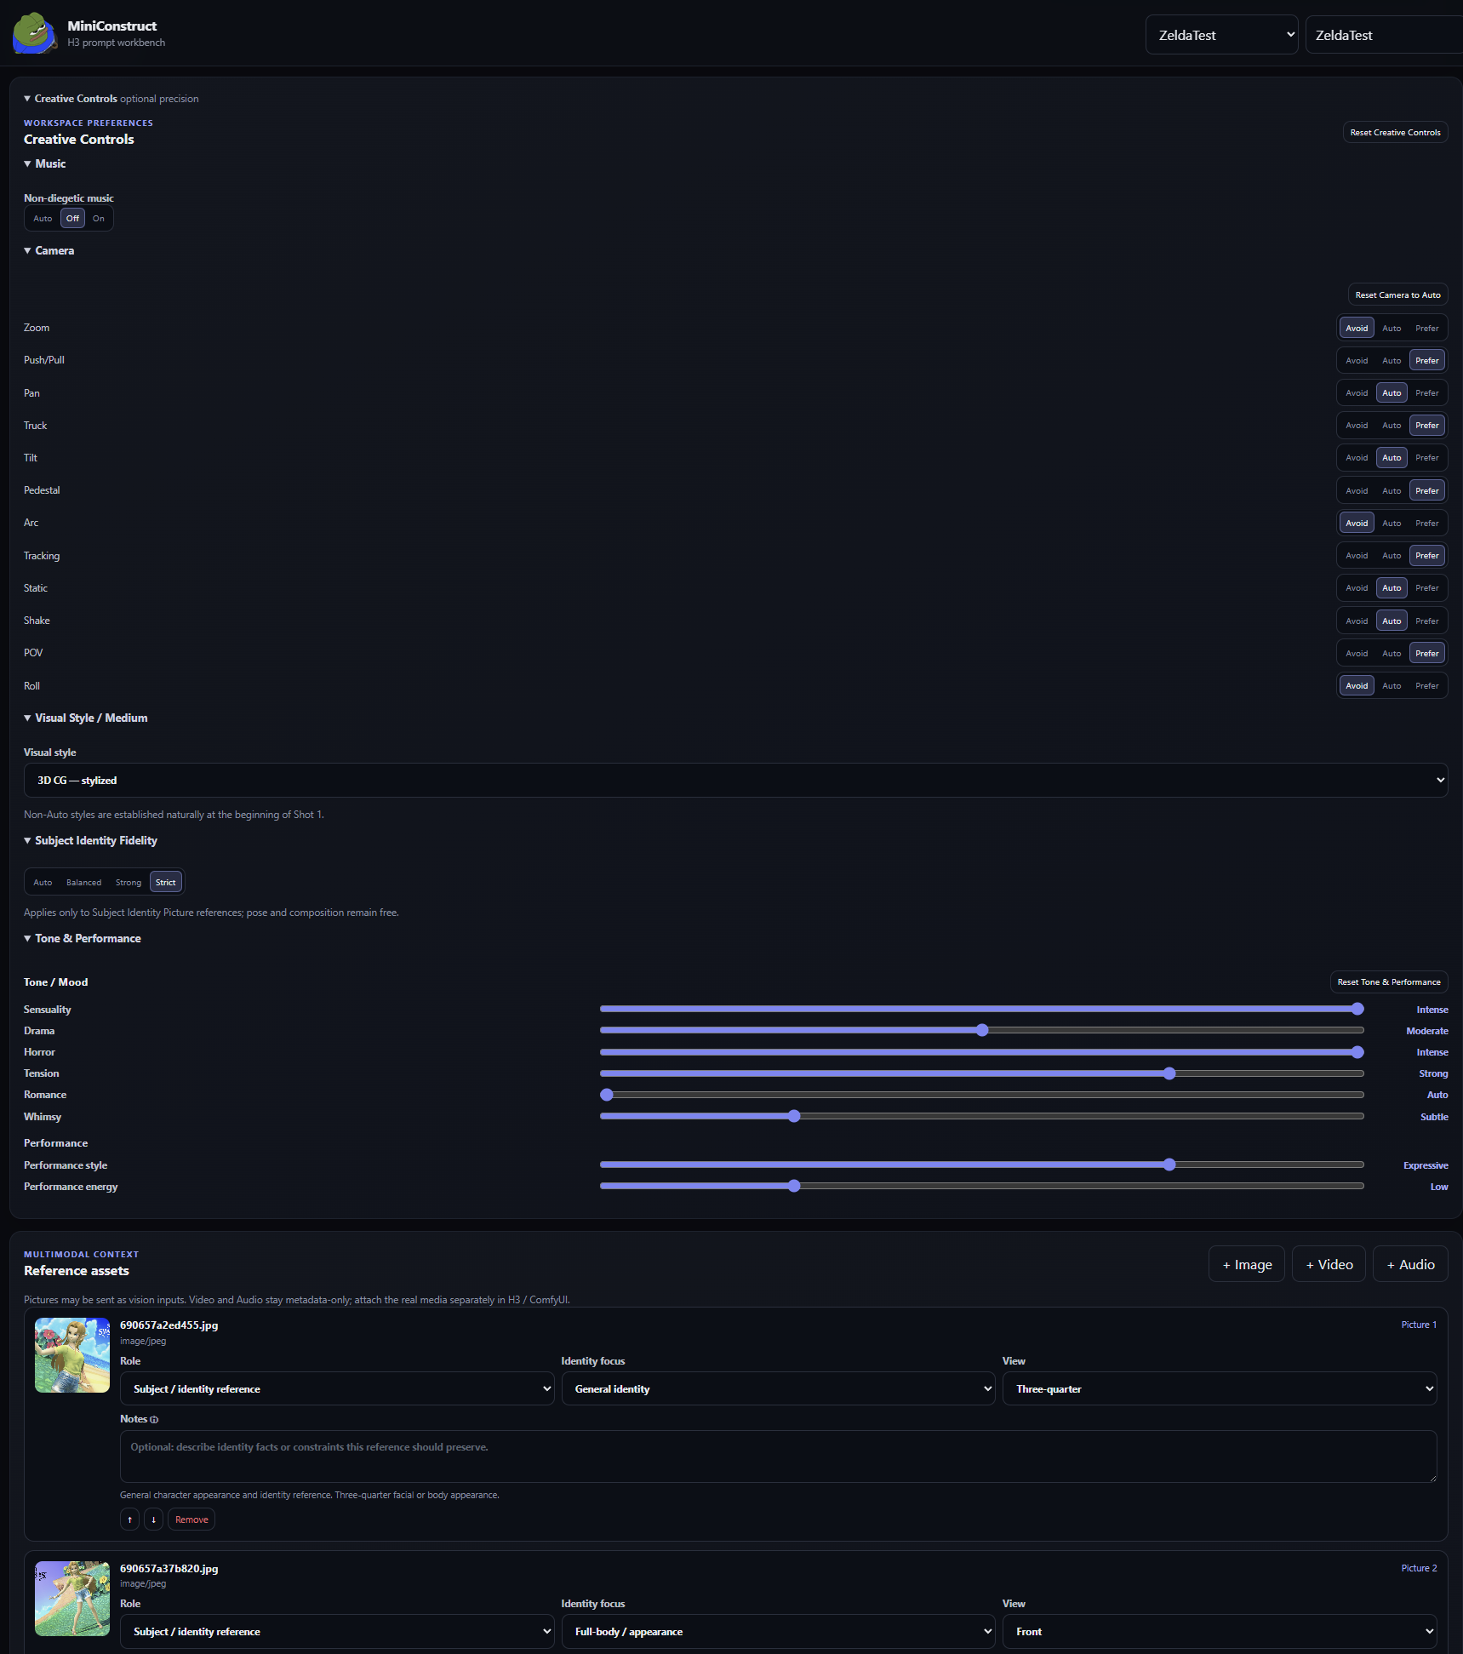Select Strong subject identity fidelity
1463x1654 pixels.
[x=129, y=883]
